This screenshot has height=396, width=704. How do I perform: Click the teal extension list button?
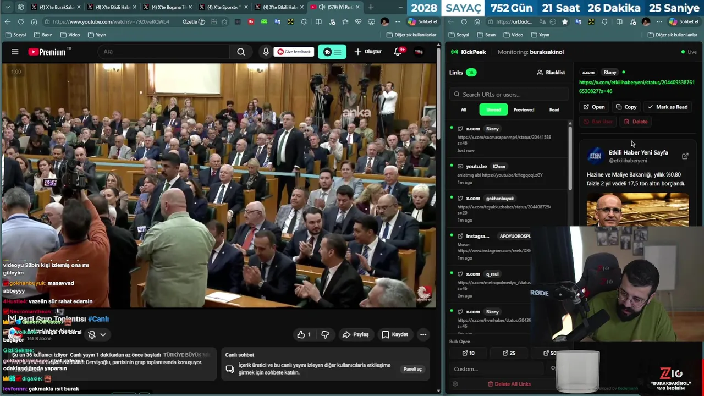(x=332, y=52)
